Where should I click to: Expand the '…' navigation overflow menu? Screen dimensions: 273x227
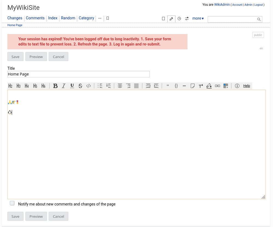(100, 18)
